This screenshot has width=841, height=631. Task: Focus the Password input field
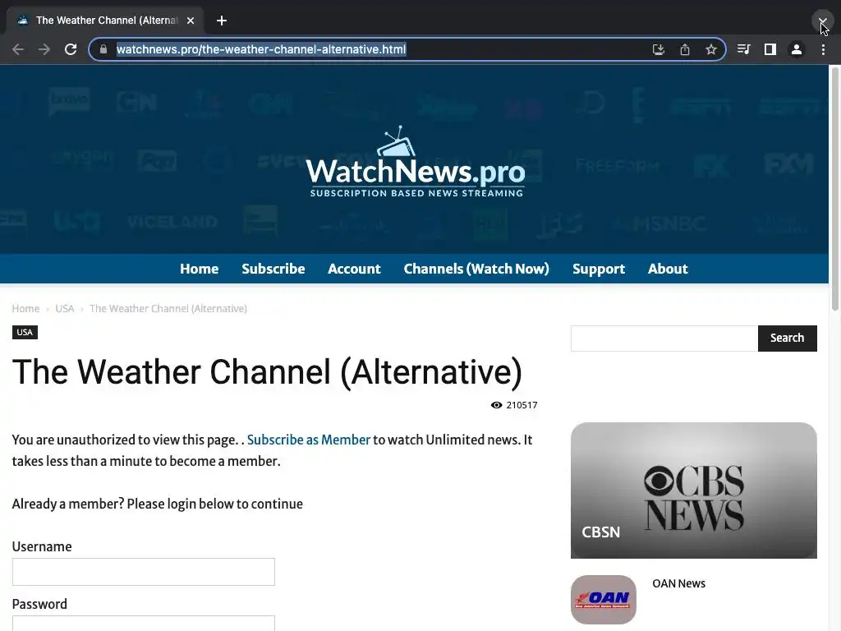(143, 624)
